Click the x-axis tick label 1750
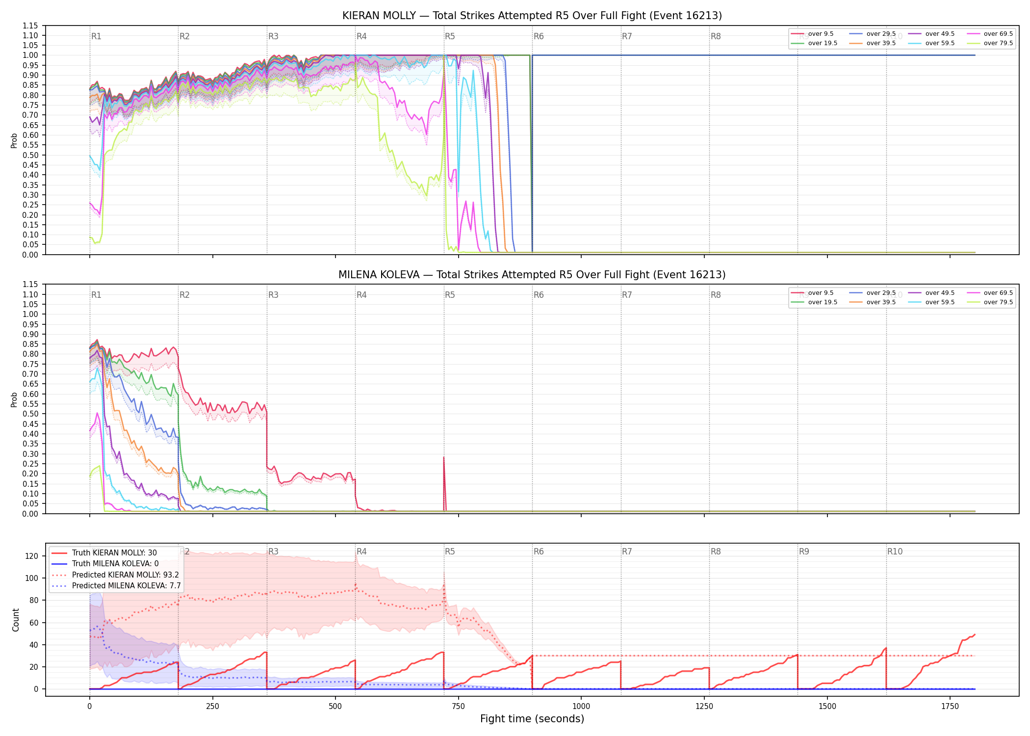 (950, 707)
